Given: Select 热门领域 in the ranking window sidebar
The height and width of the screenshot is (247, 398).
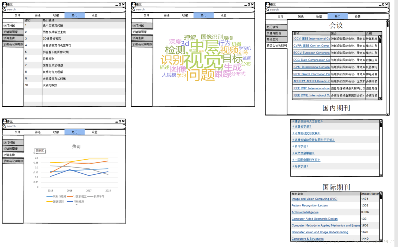Looking at the screenshot, I should tap(13, 26).
